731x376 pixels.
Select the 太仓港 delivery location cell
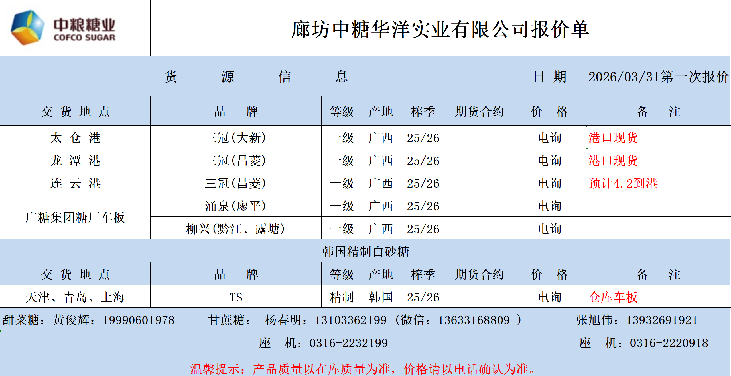(75, 137)
